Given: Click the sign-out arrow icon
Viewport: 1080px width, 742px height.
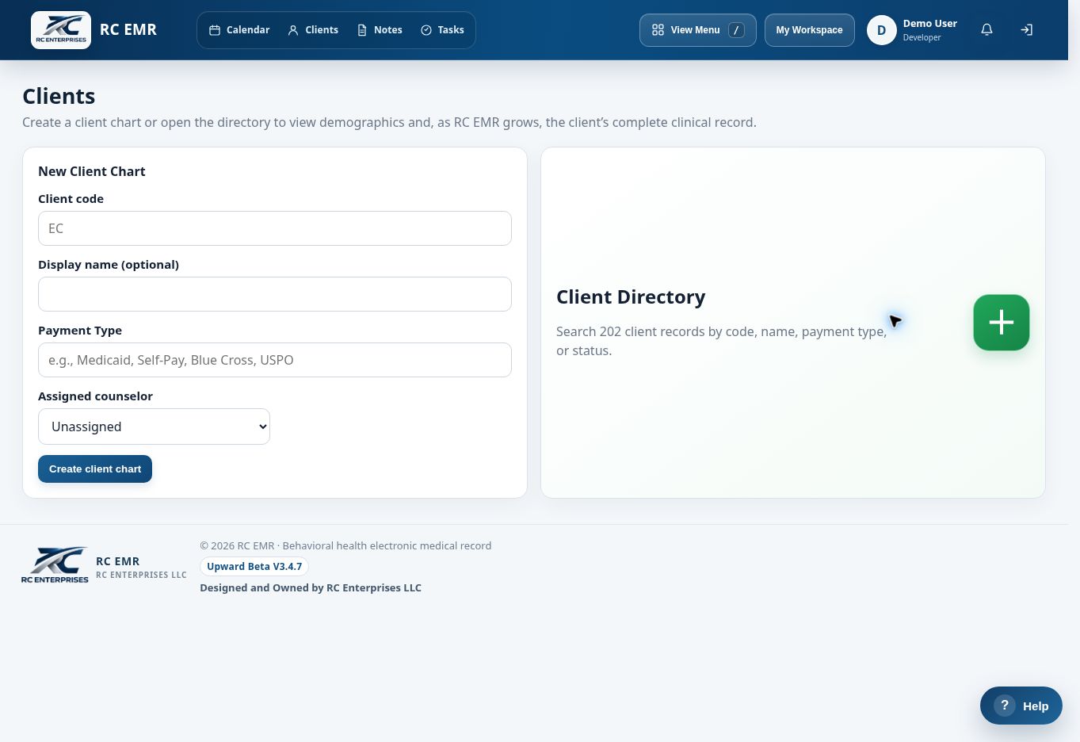Looking at the screenshot, I should pos(1026,30).
